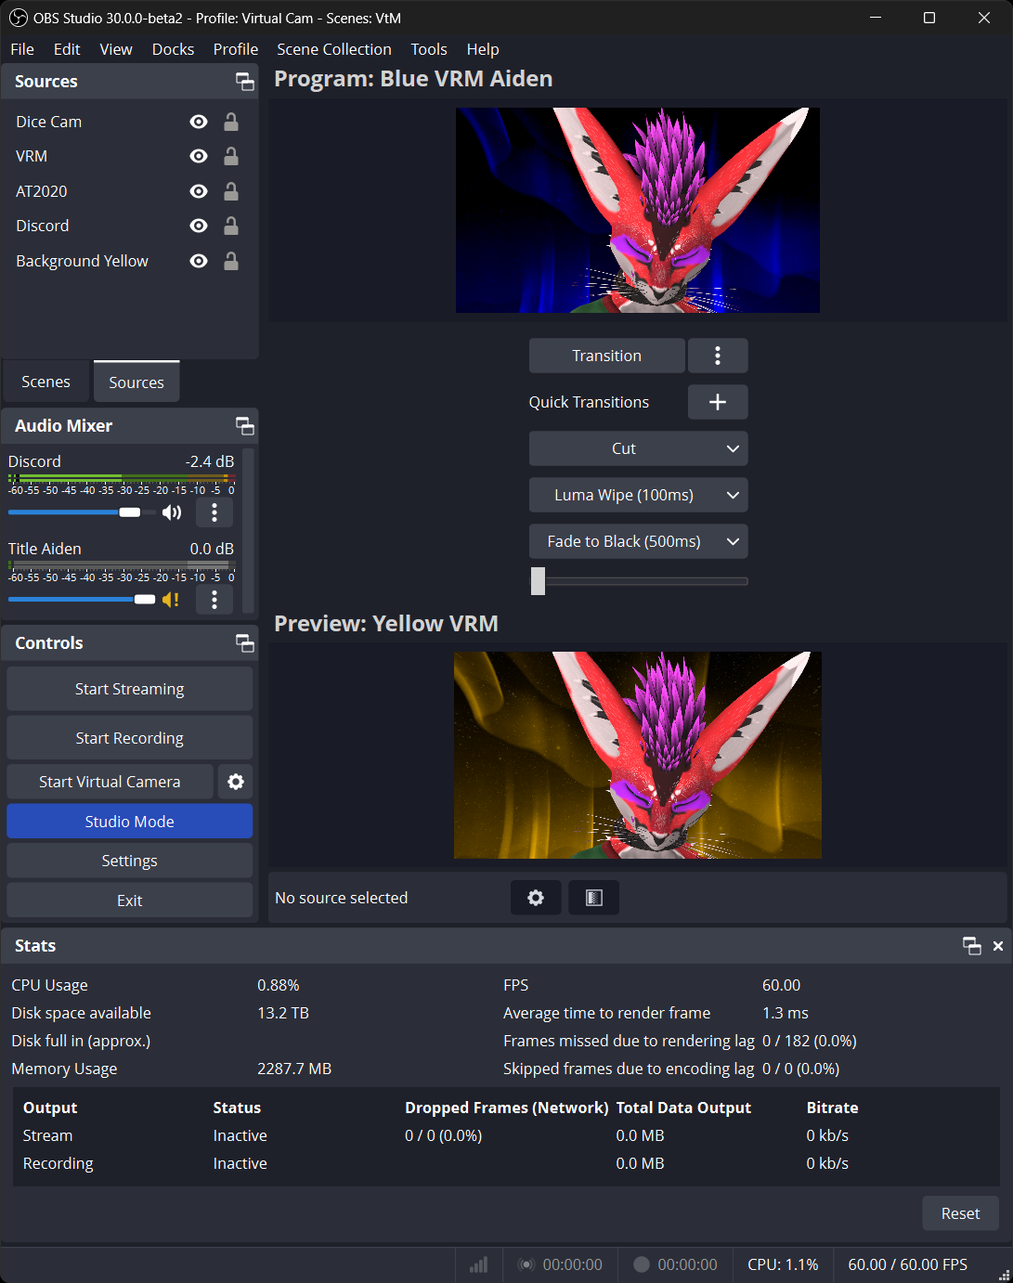
Task: Open source filters icon next to gear
Action: pos(594,898)
